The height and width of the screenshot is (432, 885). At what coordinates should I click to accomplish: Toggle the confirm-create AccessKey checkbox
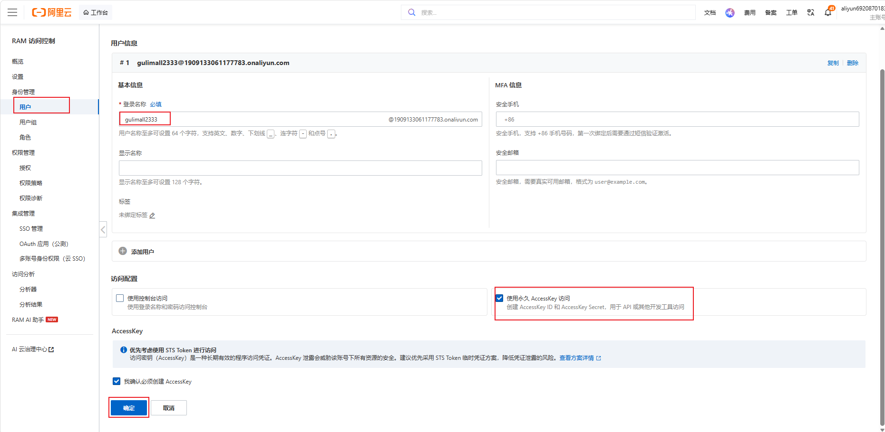pyautogui.click(x=117, y=381)
